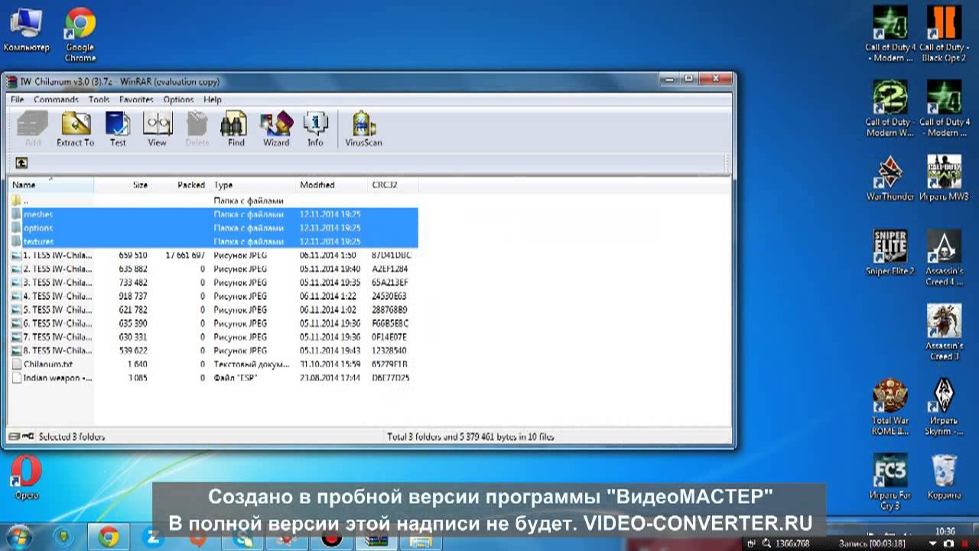Sort by the Size column header
Viewport: 979px width, 551px height.
point(122,184)
